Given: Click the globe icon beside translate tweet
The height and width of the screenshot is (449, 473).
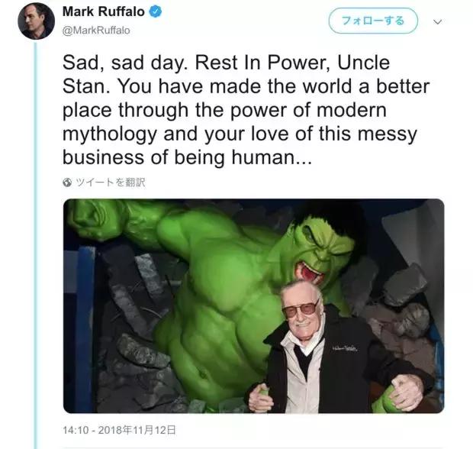Looking at the screenshot, I should coord(67,183).
